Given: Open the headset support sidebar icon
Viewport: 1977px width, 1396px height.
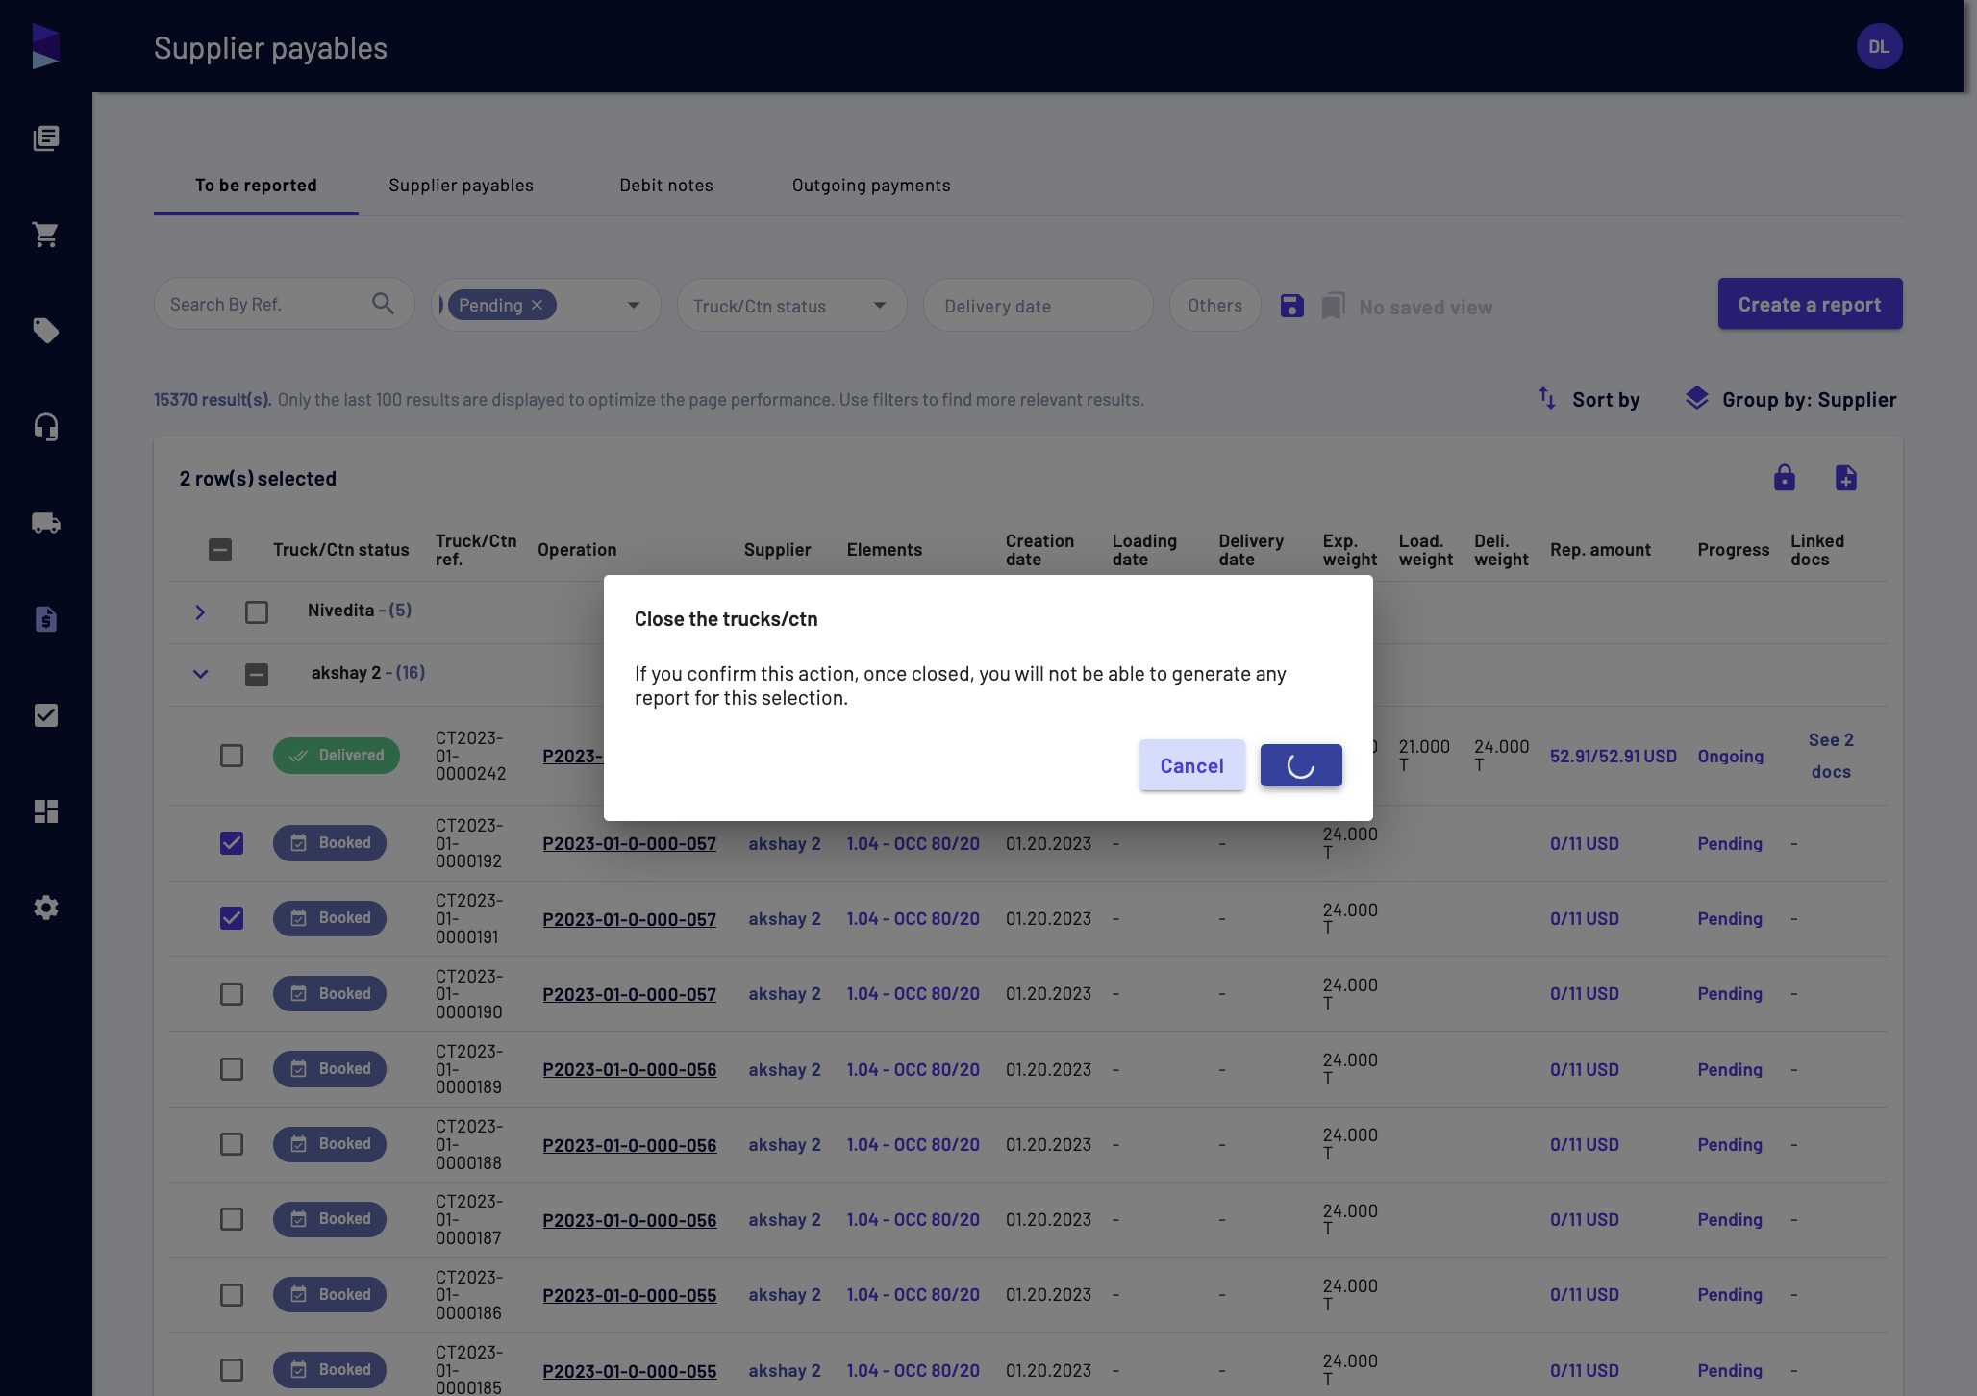Looking at the screenshot, I should (46, 427).
